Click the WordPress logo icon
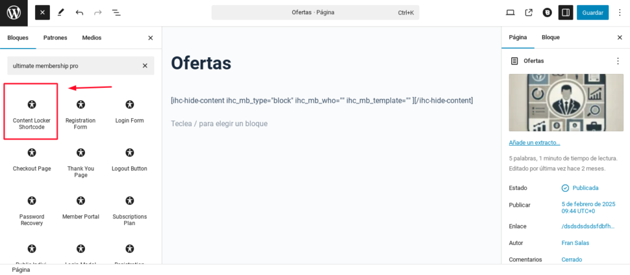This screenshot has height=275, width=630. coord(14,13)
